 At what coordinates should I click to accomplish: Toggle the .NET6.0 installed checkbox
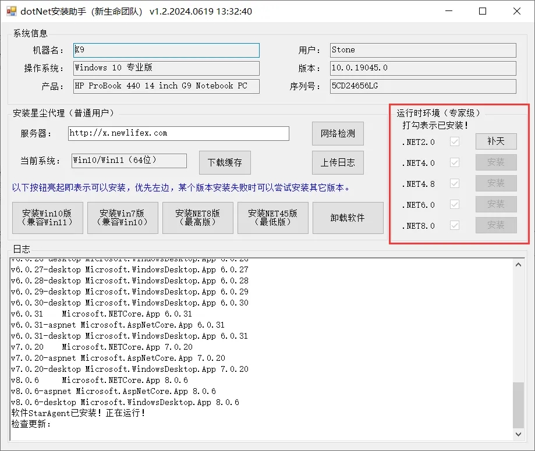coord(455,205)
